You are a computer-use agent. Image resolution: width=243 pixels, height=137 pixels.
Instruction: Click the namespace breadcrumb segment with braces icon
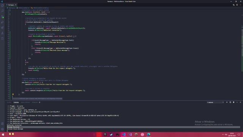point(23,8)
